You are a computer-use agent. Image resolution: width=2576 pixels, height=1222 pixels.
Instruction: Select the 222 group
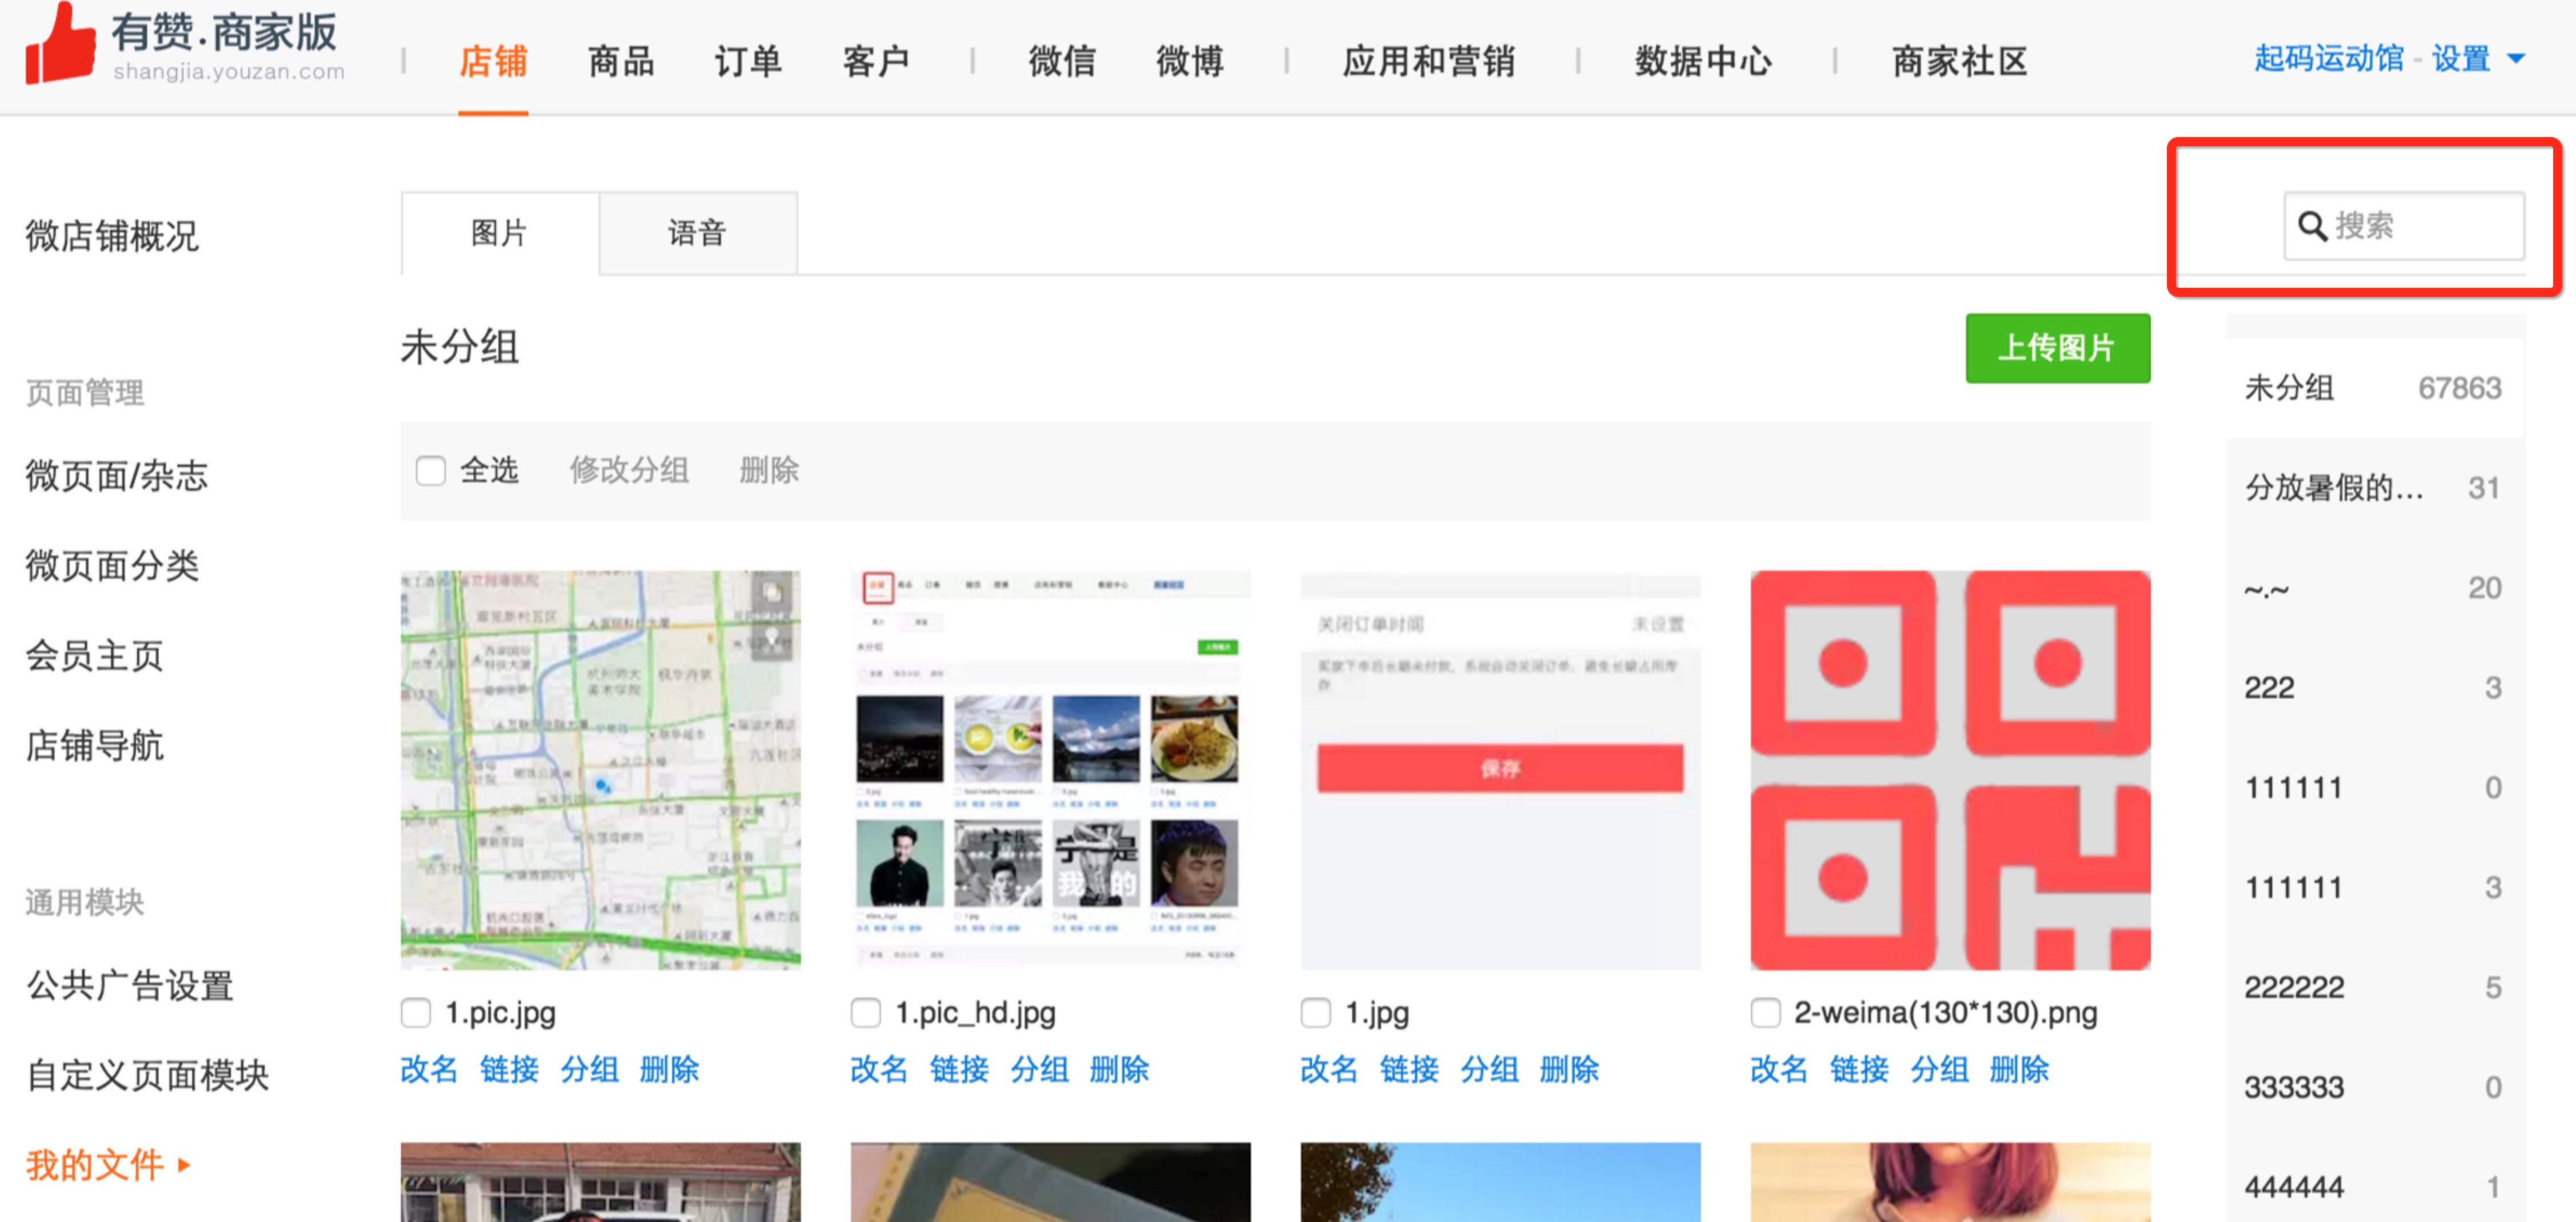2375,688
